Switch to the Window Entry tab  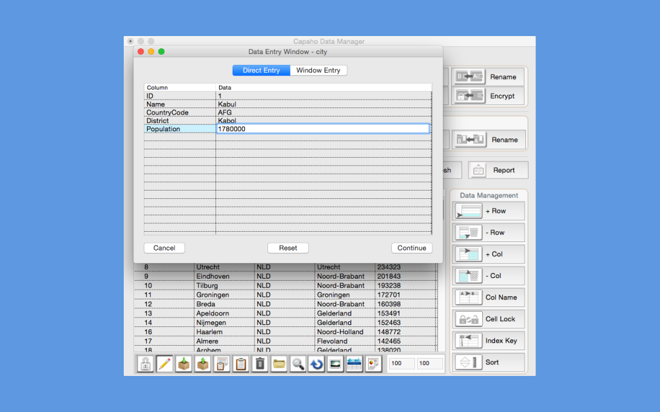coord(318,70)
